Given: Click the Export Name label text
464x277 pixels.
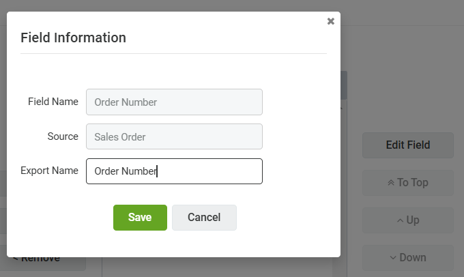Looking at the screenshot, I should 49,171.
